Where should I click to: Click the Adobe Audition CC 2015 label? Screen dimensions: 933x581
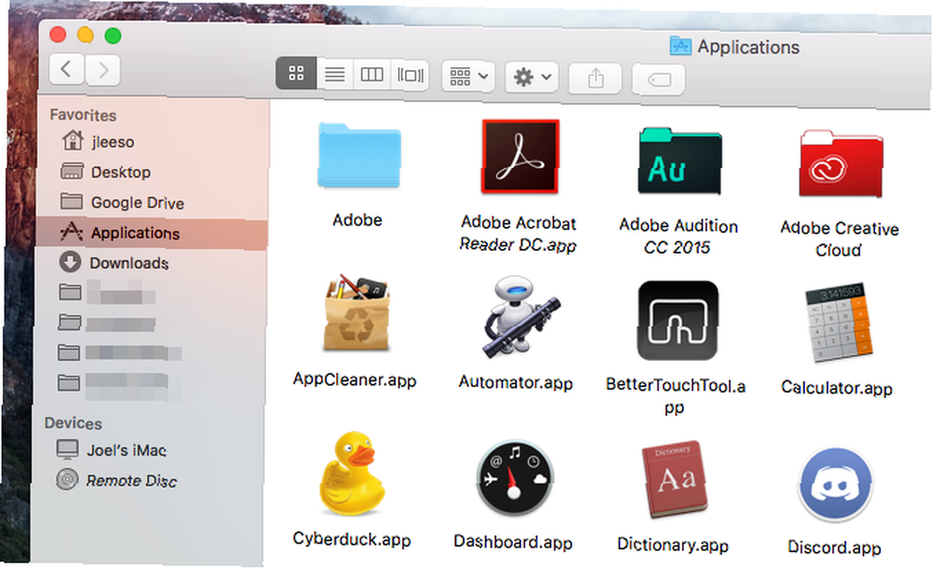(x=678, y=236)
